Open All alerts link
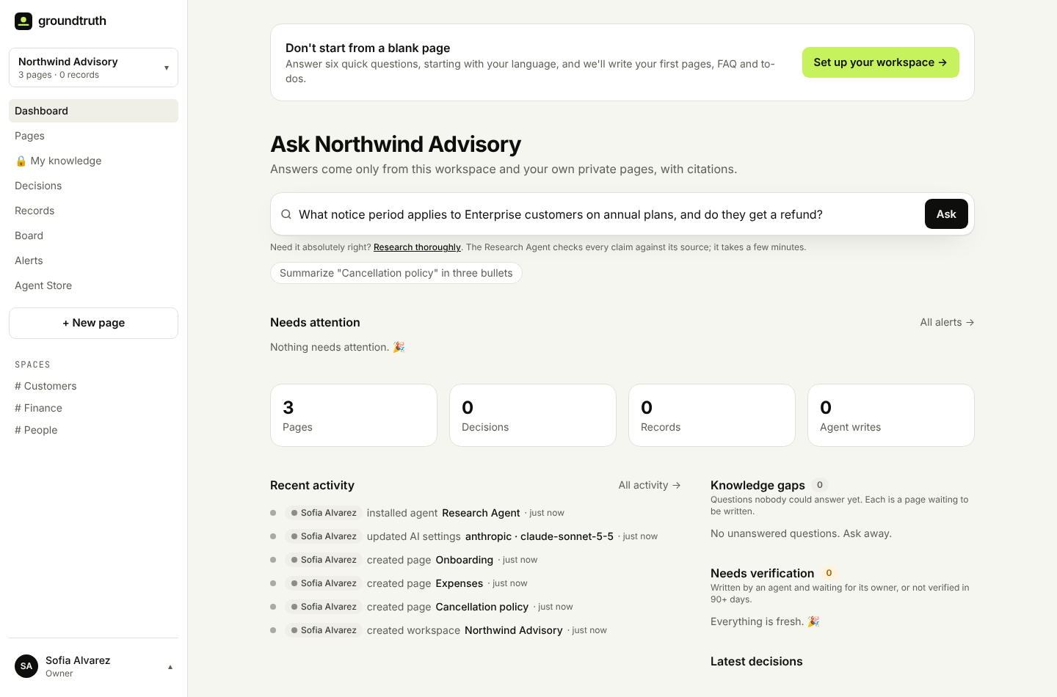Image resolution: width=1057 pixels, height=697 pixels. tap(947, 322)
